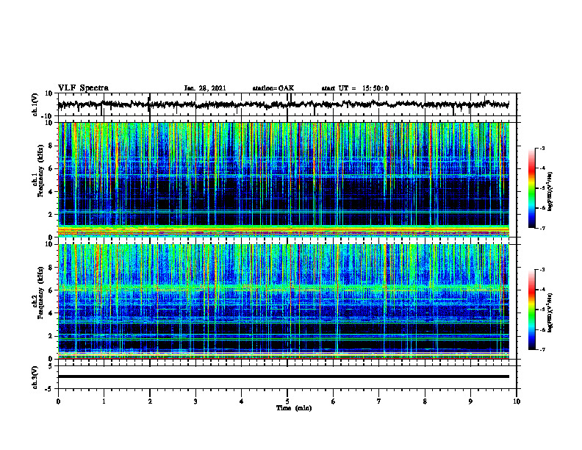Click the time axis tick labeled 7
582x450 pixels.
[x=379, y=401]
